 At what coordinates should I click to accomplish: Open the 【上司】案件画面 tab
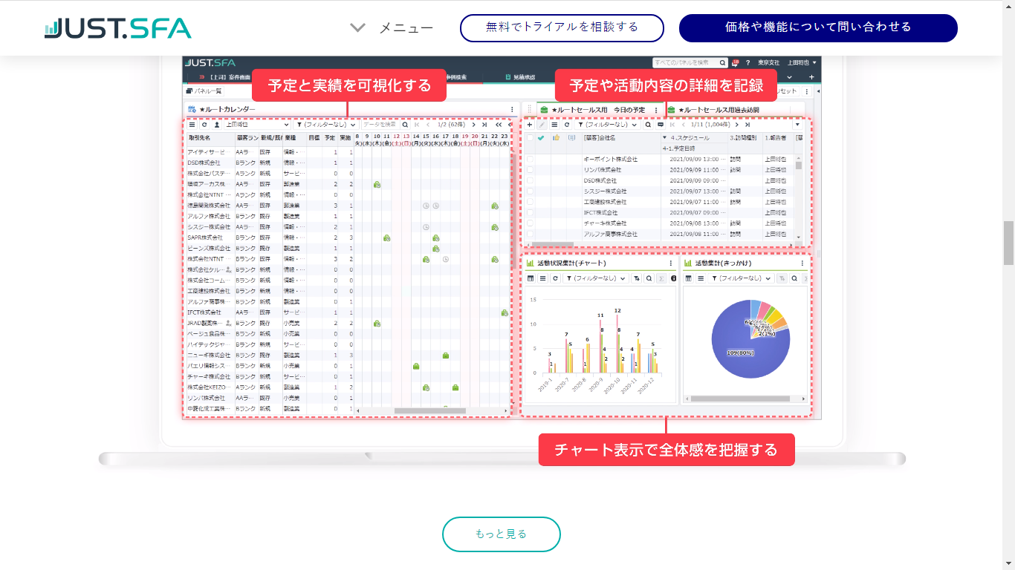[x=224, y=77]
